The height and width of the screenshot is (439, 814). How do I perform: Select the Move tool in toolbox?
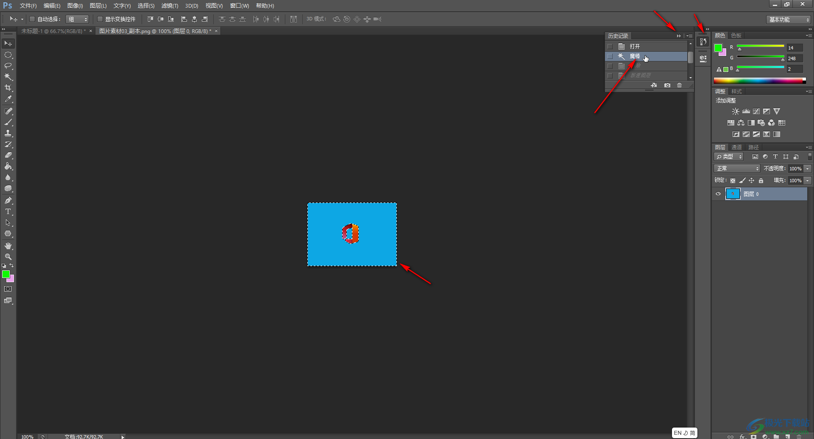(8, 44)
